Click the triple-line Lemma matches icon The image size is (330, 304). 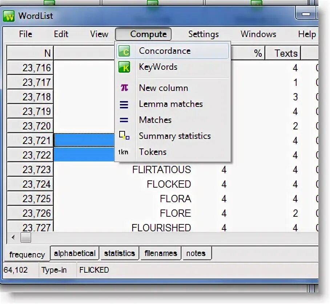pyautogui.click(x=124, y=104)
